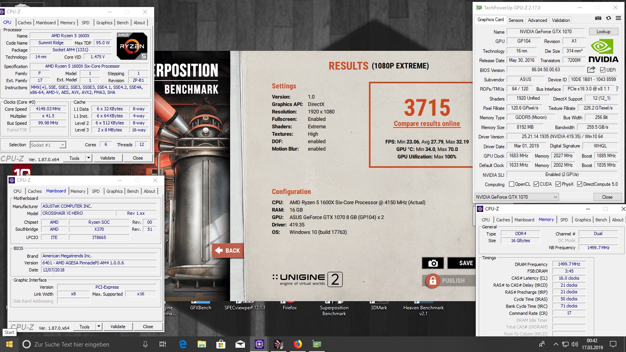Open the People icon in system tray
The image size is (626, 352).
click(542, 344)
